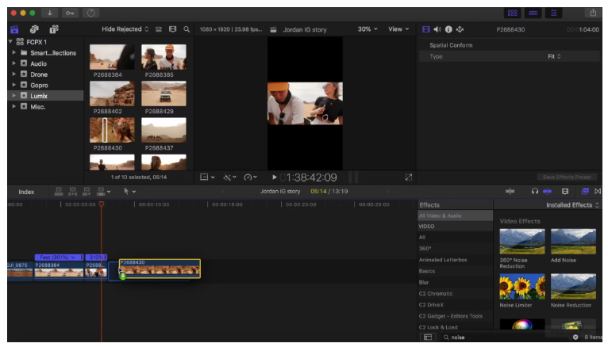Screen dimensions: 608x347
Task: Switch to the video inspector tab
Action: [425, 29]
